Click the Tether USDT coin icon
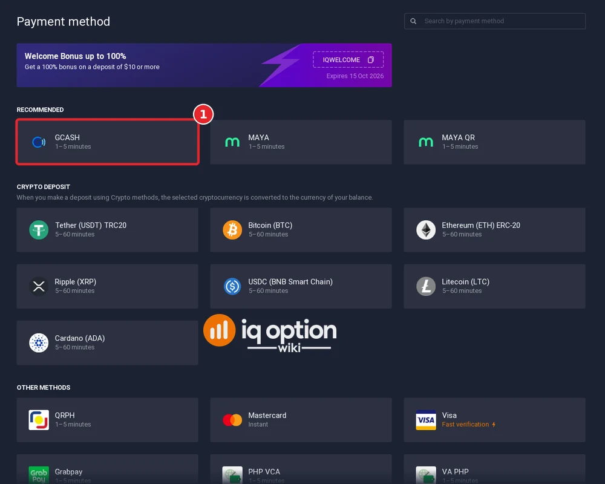Image resolution: width=605 pixels, height=484 pixels. pyautogui.click(x=39, y=230)
